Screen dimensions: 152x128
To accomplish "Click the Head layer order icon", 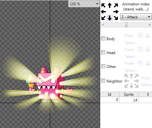I will tap(140, 49).
